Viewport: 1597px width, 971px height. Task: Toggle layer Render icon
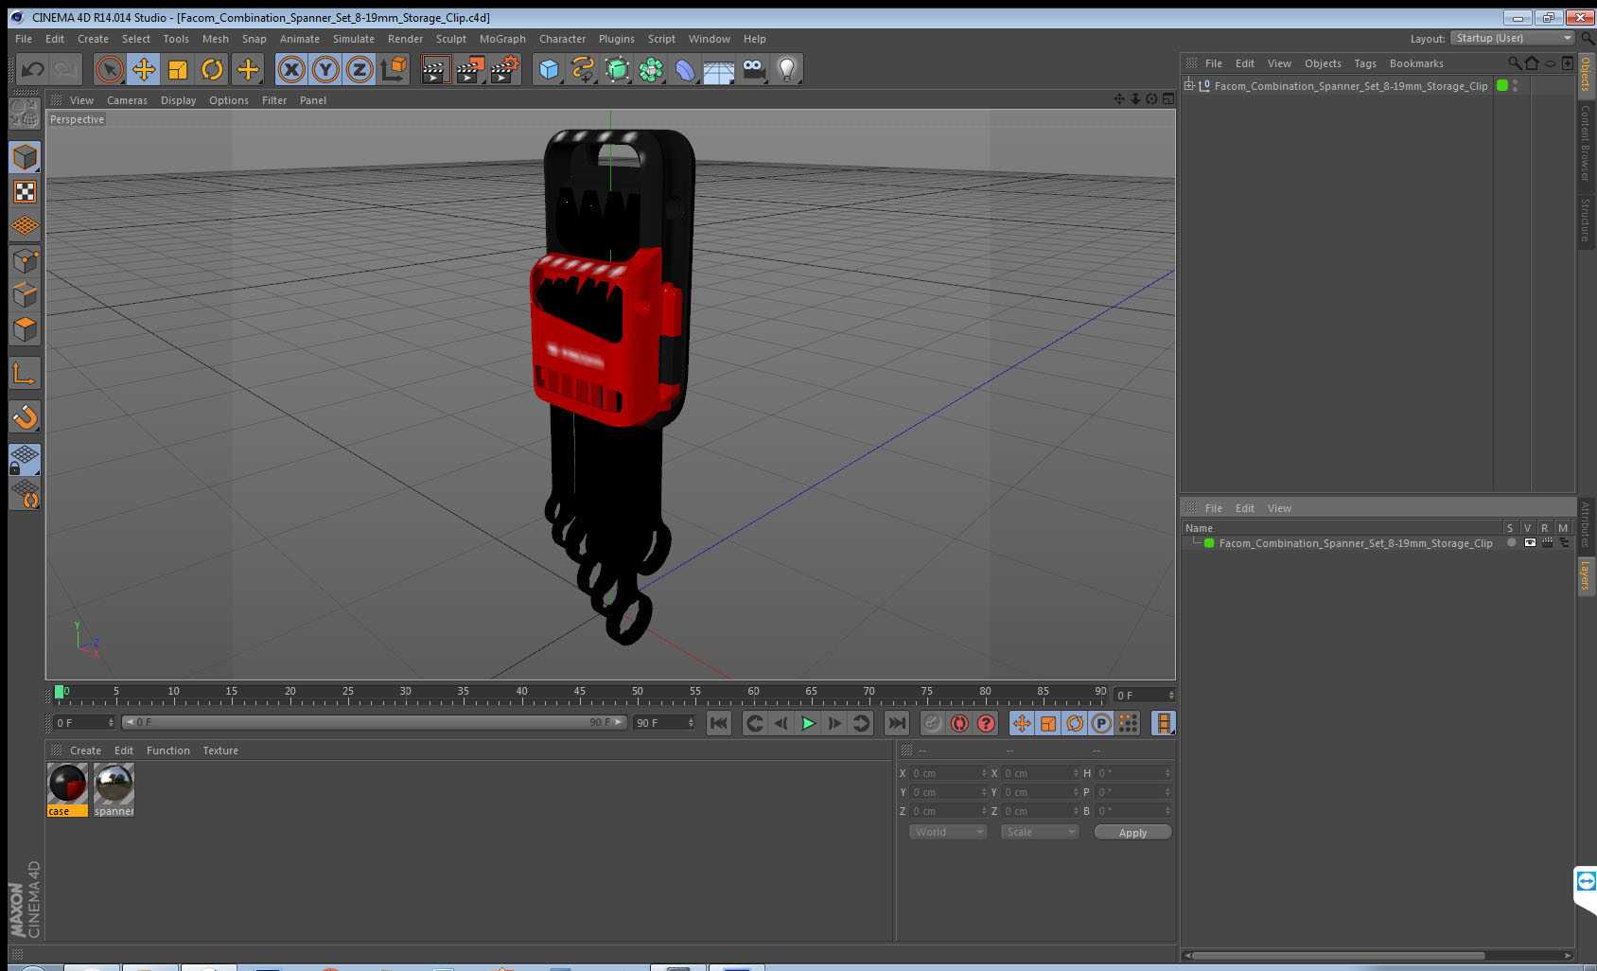click(x=1547, y=543)
